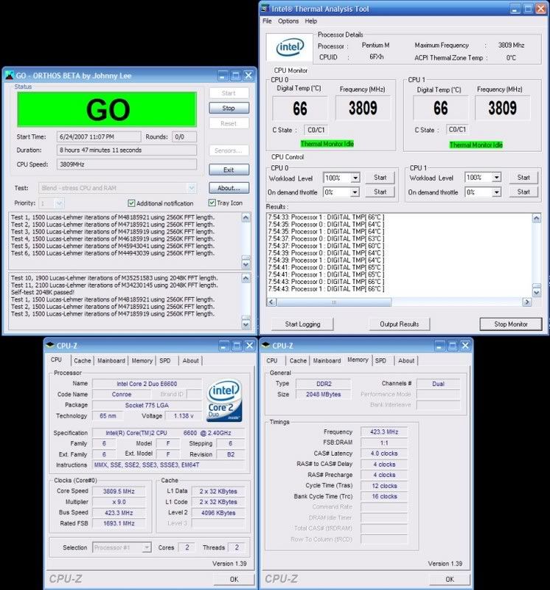The image size is (550, 590).
Task: Click the ORTHOS title bar app icon
Action: point(9,75)
